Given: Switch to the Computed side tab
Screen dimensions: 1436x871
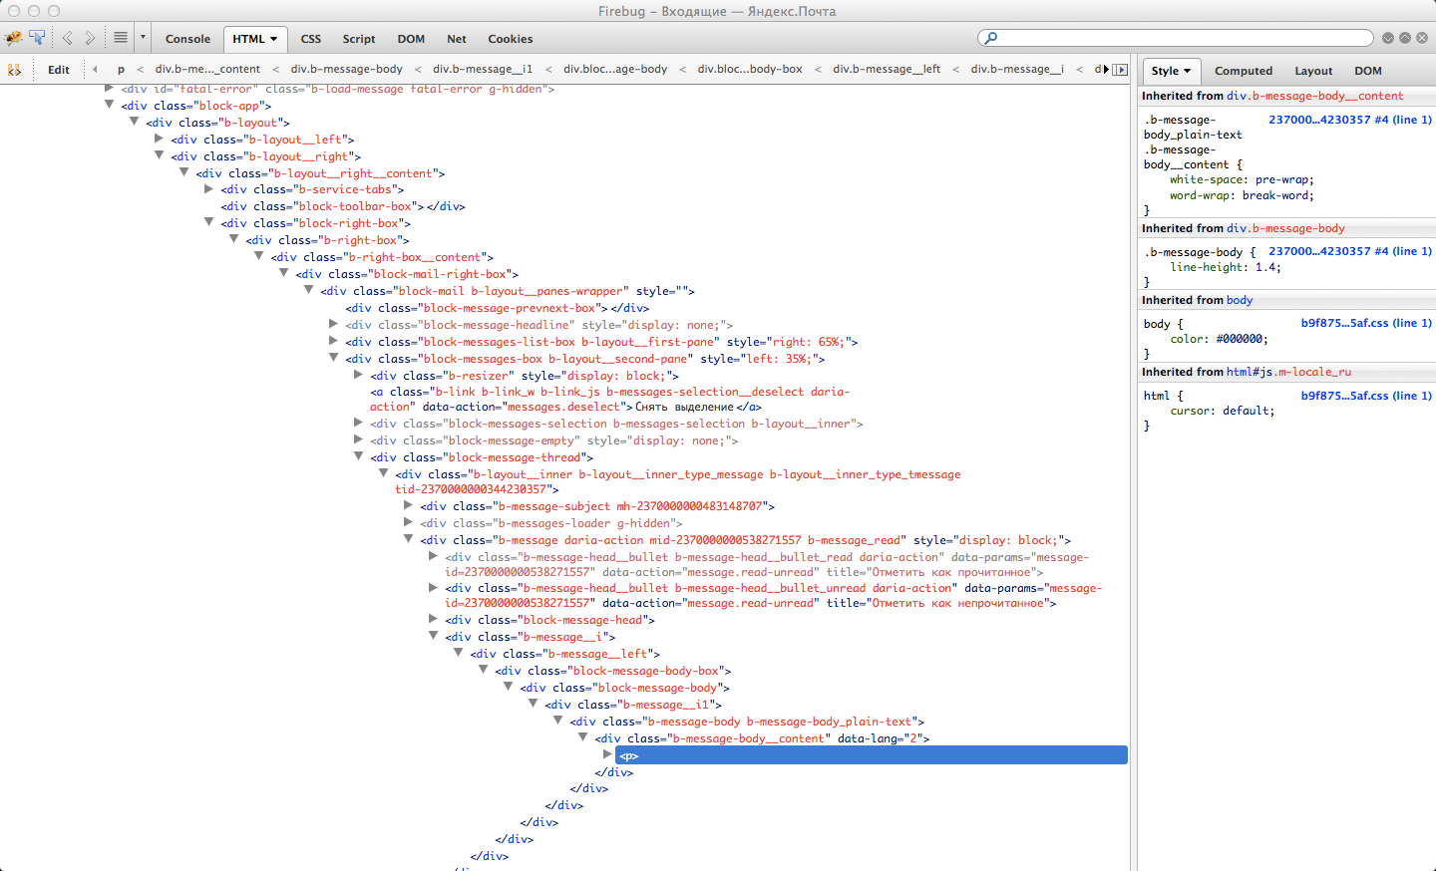Looking at the screenshot, I should point(1244,71).
